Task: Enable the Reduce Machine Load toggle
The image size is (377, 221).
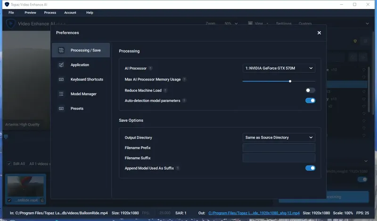Action: (x=310, y=90)
